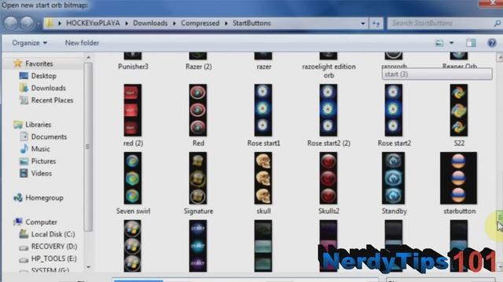This screenshot has width=503, height=282.
Task: Go to HOCKEYxxPLAYA in the address path
Action: coord(93,23)
